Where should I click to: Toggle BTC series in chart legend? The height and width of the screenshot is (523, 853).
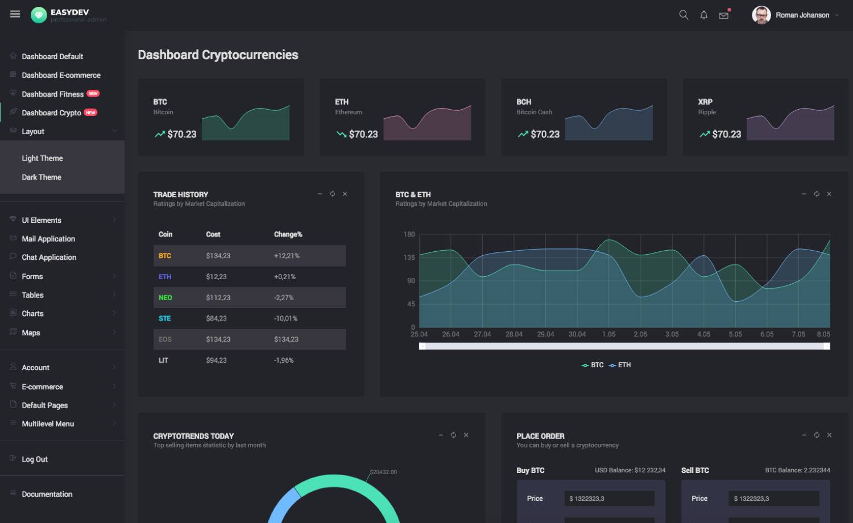[x=592, y=365]
